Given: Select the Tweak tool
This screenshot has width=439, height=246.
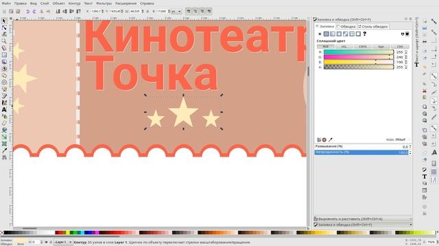Looking at the screenshot, I should (x=4, y=35).
